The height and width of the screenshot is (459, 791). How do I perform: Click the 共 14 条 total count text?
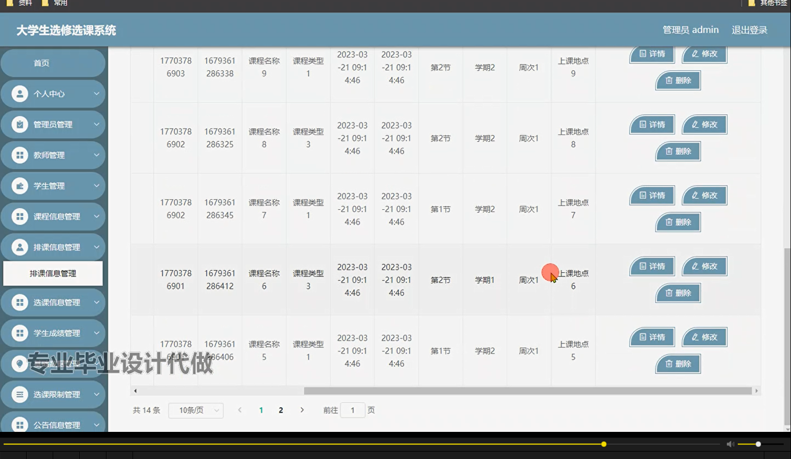click(147, 410)
